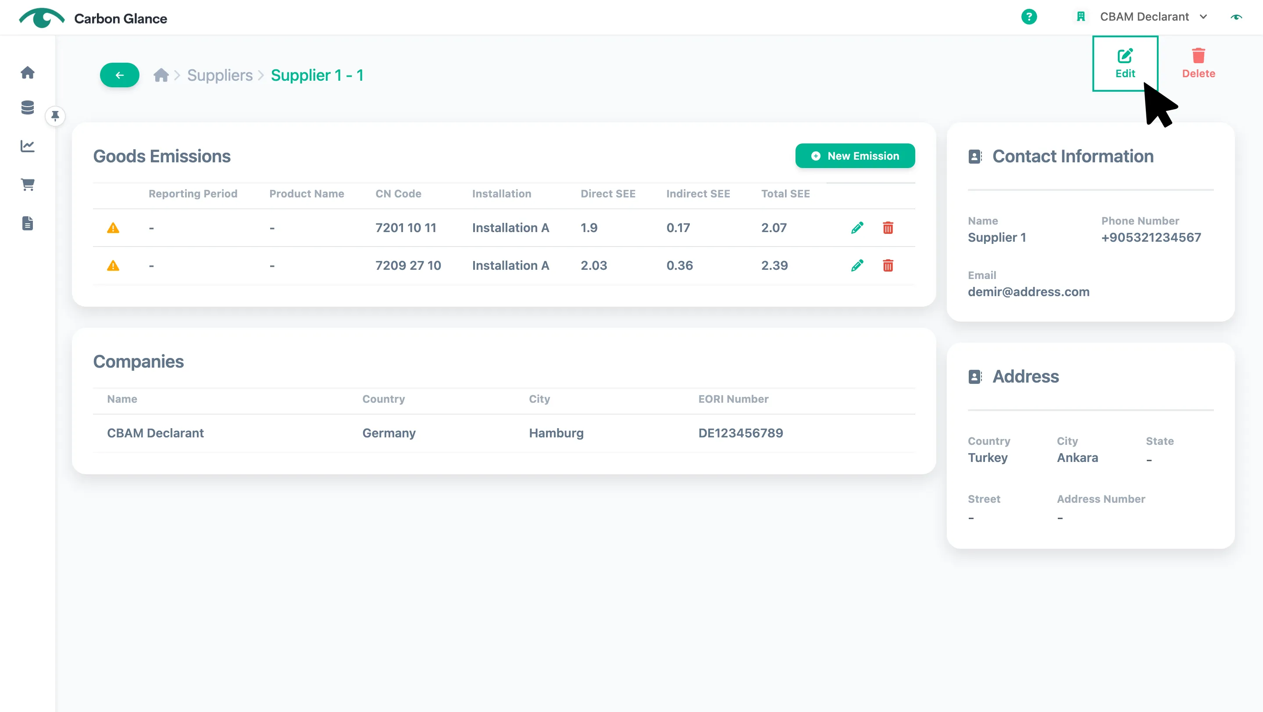
Task: Click the building icon beside CBAM Declarant
Action: click(1081, 17)
